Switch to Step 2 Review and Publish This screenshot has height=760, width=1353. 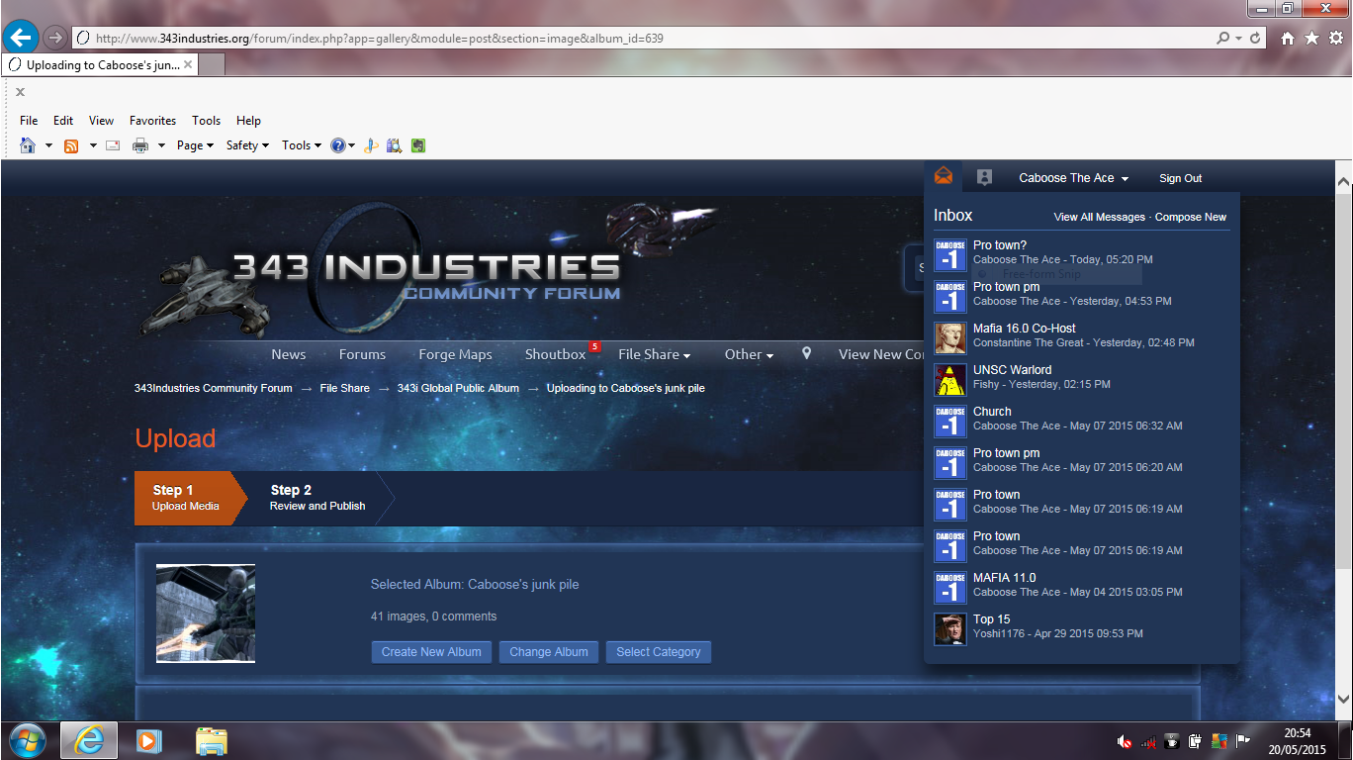pos(316,497)
